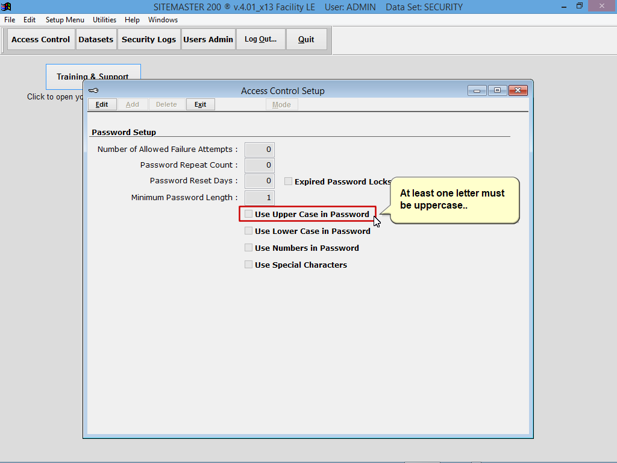Click the key icon in Access Control Setup title bar

[x=93, y=90]
